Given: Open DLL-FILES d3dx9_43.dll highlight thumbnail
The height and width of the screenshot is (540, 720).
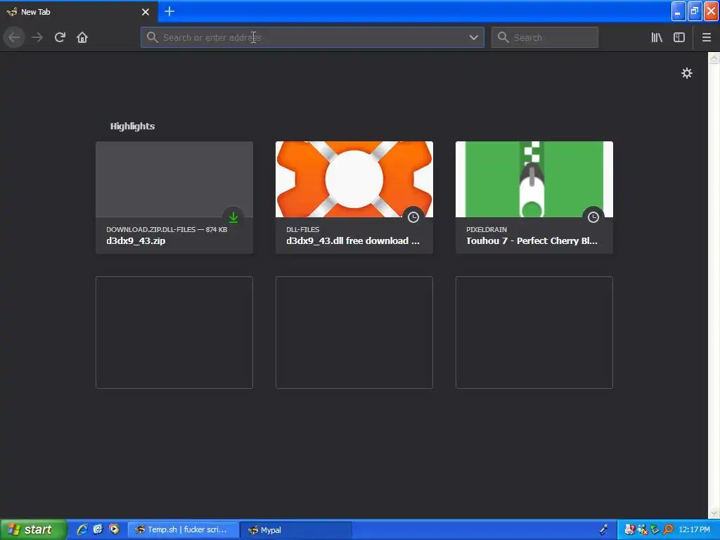Looking at the screenshot, I should (x=354, y=179).
